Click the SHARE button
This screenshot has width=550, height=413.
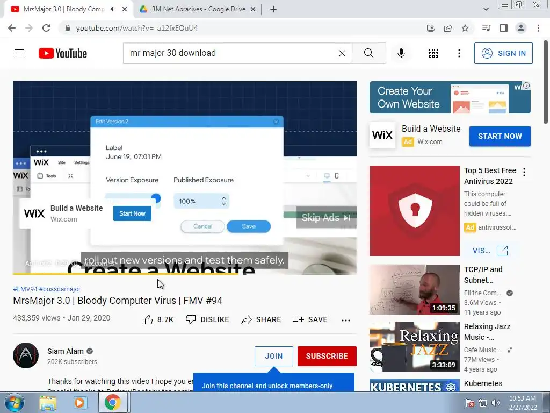coord(262,319)
